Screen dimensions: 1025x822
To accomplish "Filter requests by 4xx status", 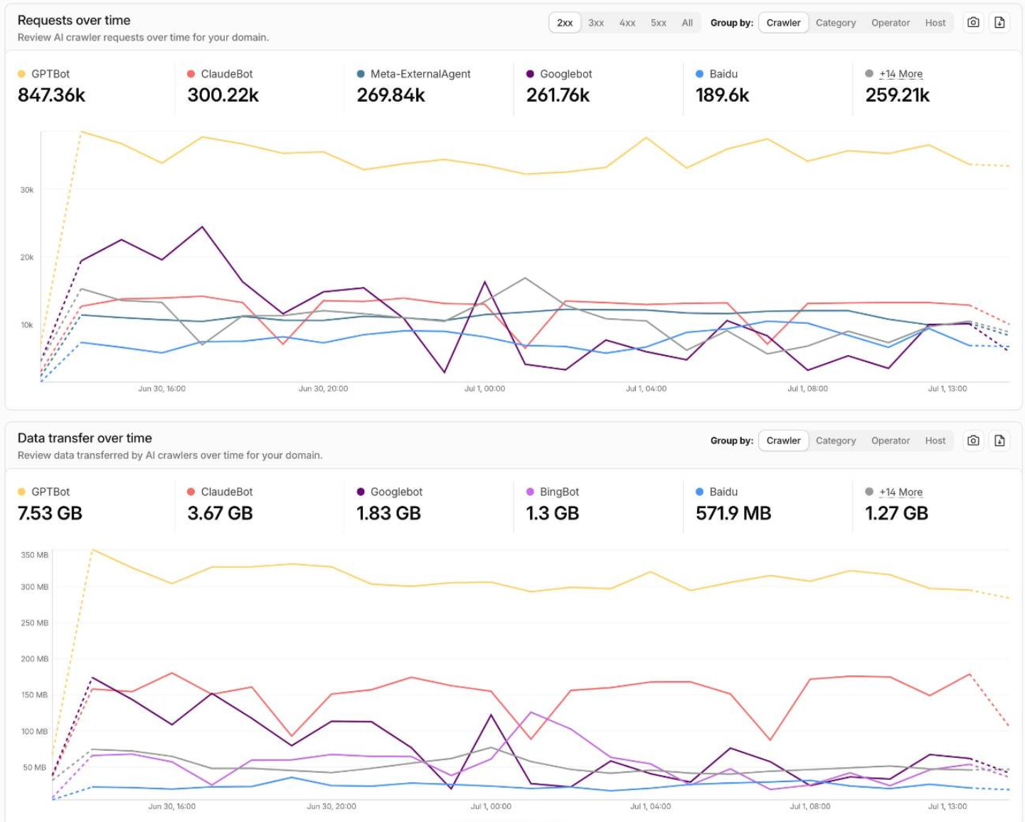I will coord(627,23).
